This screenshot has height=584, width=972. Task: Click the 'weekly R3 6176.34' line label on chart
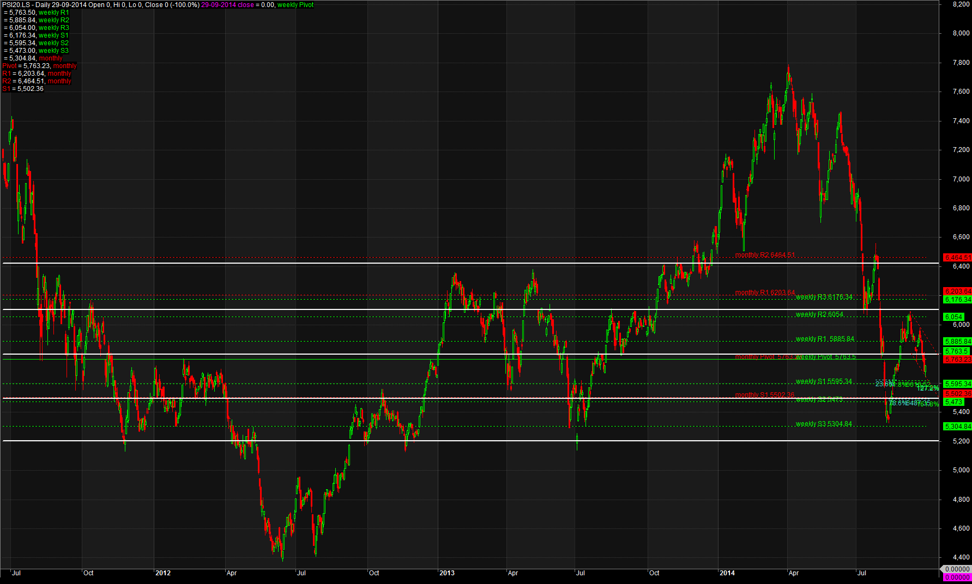(x=824, y=297)
